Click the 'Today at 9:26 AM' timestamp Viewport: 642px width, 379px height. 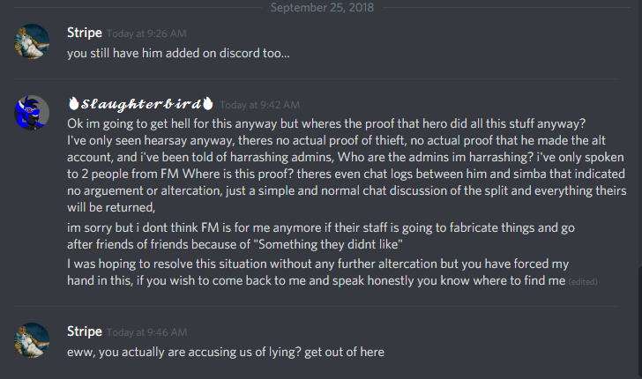pyautogui.click(x=146, y=33)
